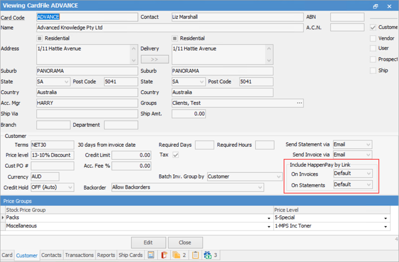399x262 pixels.
Task: Open the clipboard icon tab
Action: pos(195,255)
